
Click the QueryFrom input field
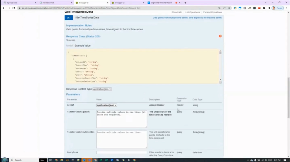(121, 152)
